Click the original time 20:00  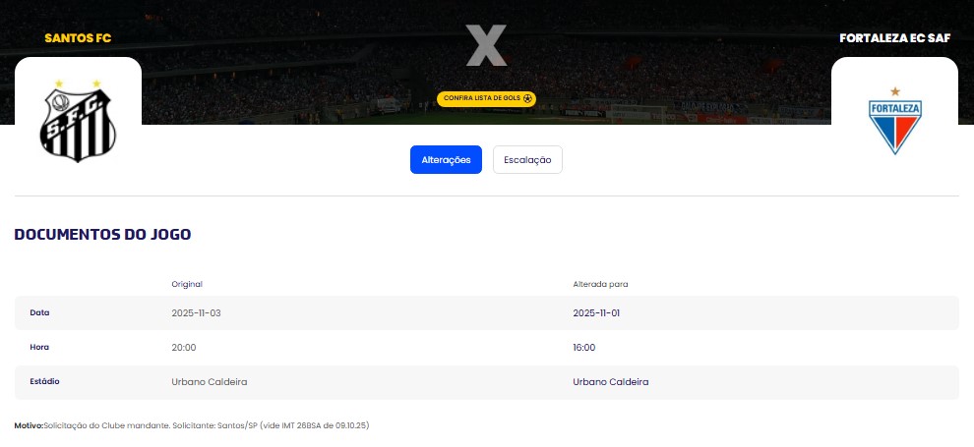coord(184,347)
